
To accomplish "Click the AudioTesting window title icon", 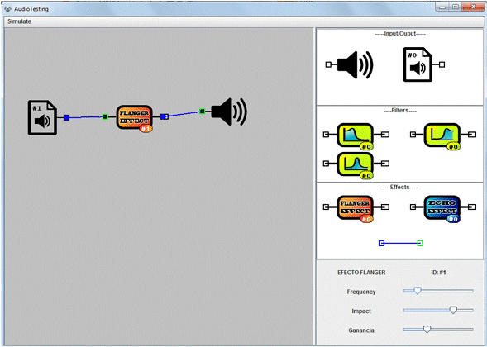I will (7, 9).
